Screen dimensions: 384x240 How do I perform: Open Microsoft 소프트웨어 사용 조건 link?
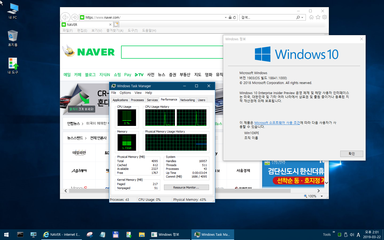[x=277, y=123]
